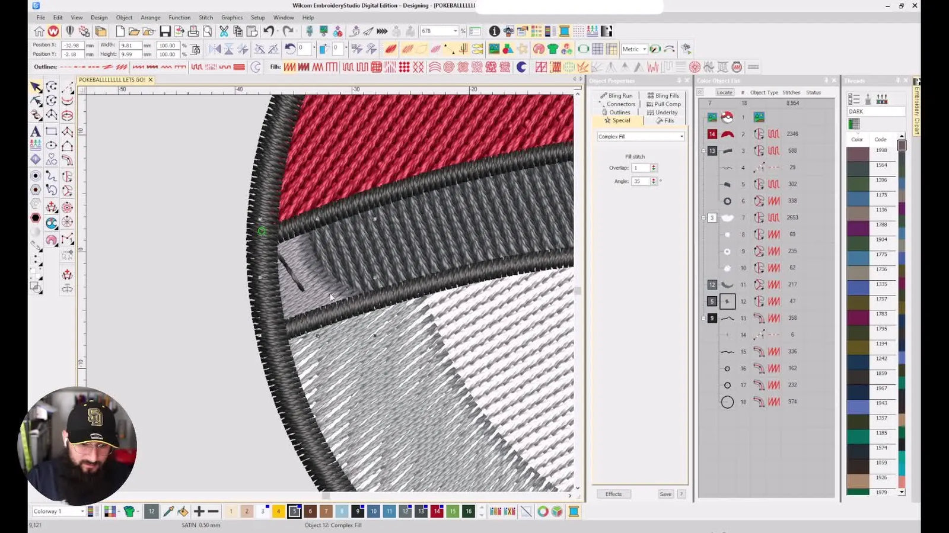Image resolution: width=949 pixels, height=533 pixels.
Task: Open the Graphics menu
Action: 232,18
